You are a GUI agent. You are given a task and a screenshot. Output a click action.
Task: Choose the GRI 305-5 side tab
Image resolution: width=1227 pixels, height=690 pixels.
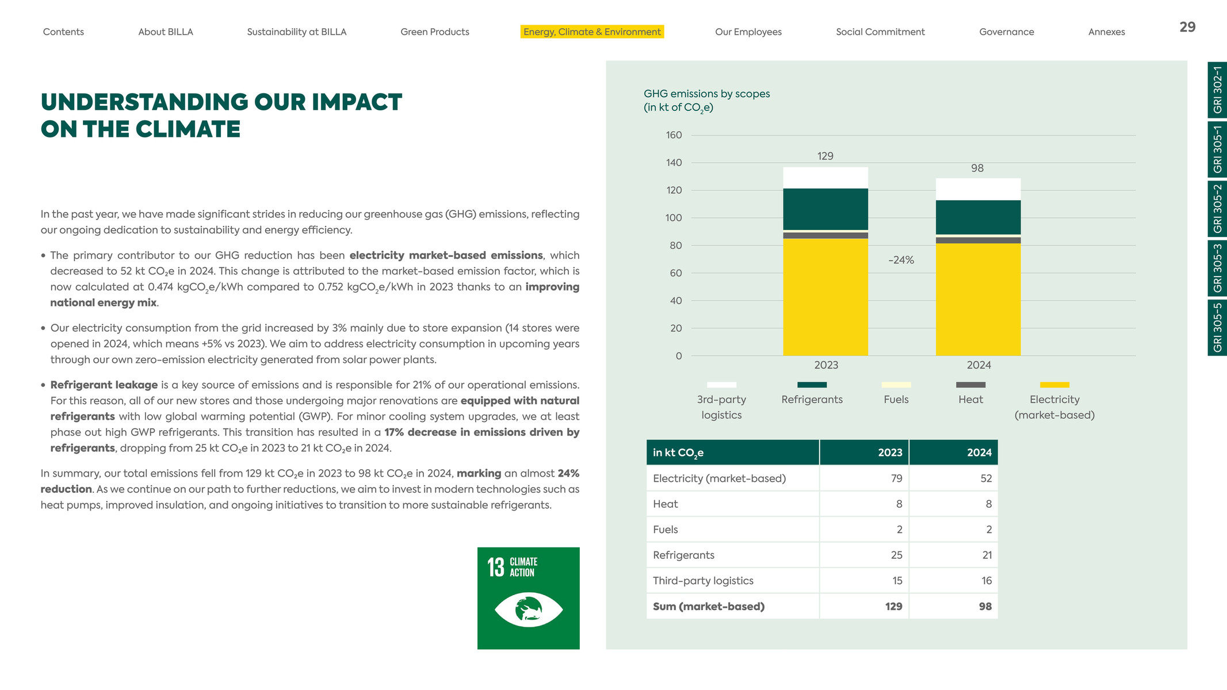click(x=1217, y=328)
